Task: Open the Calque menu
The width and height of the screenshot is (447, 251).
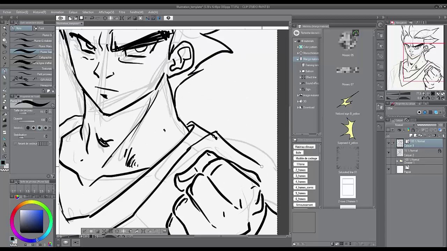Action: click(73, 12)
